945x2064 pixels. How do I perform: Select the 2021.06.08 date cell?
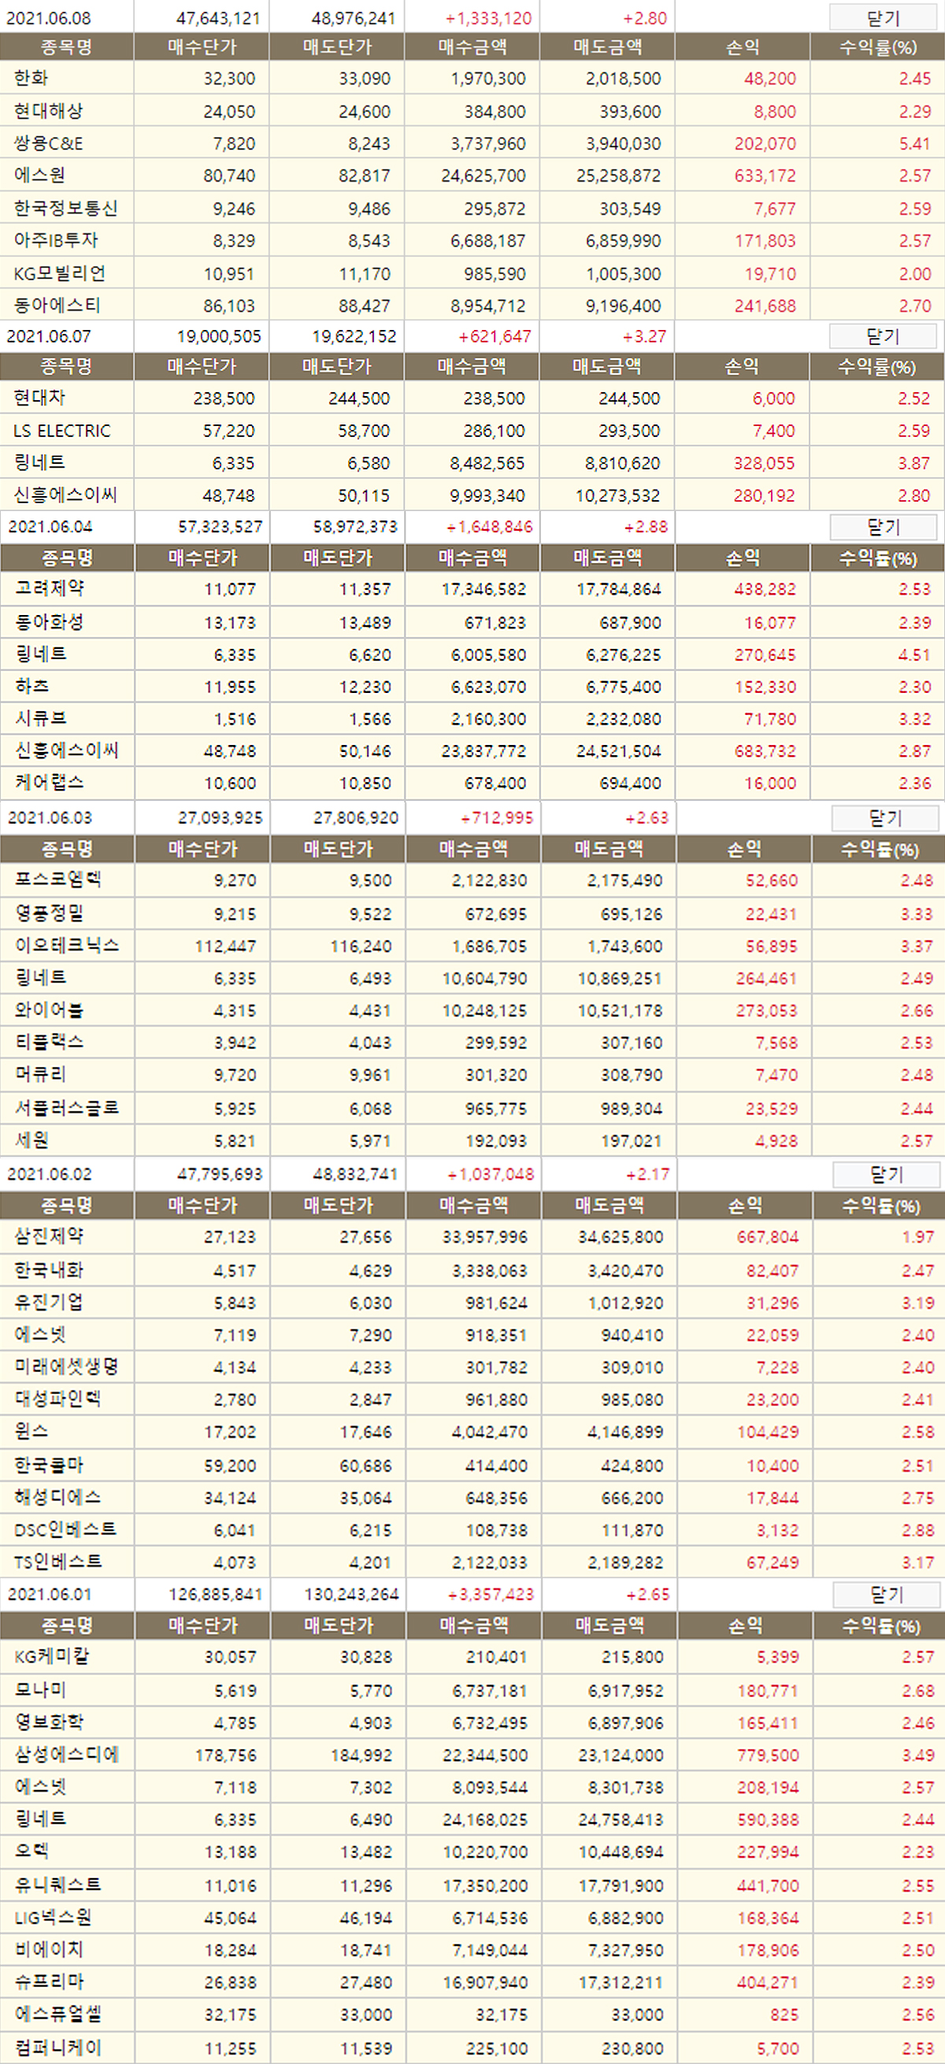pos(49,17)
